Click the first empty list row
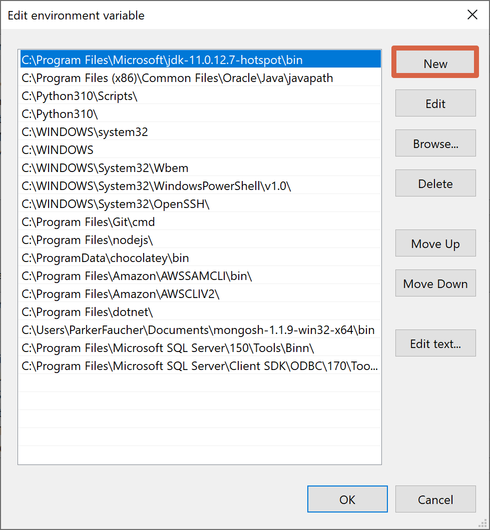The image size is (490, 530). tap(199, 384)
